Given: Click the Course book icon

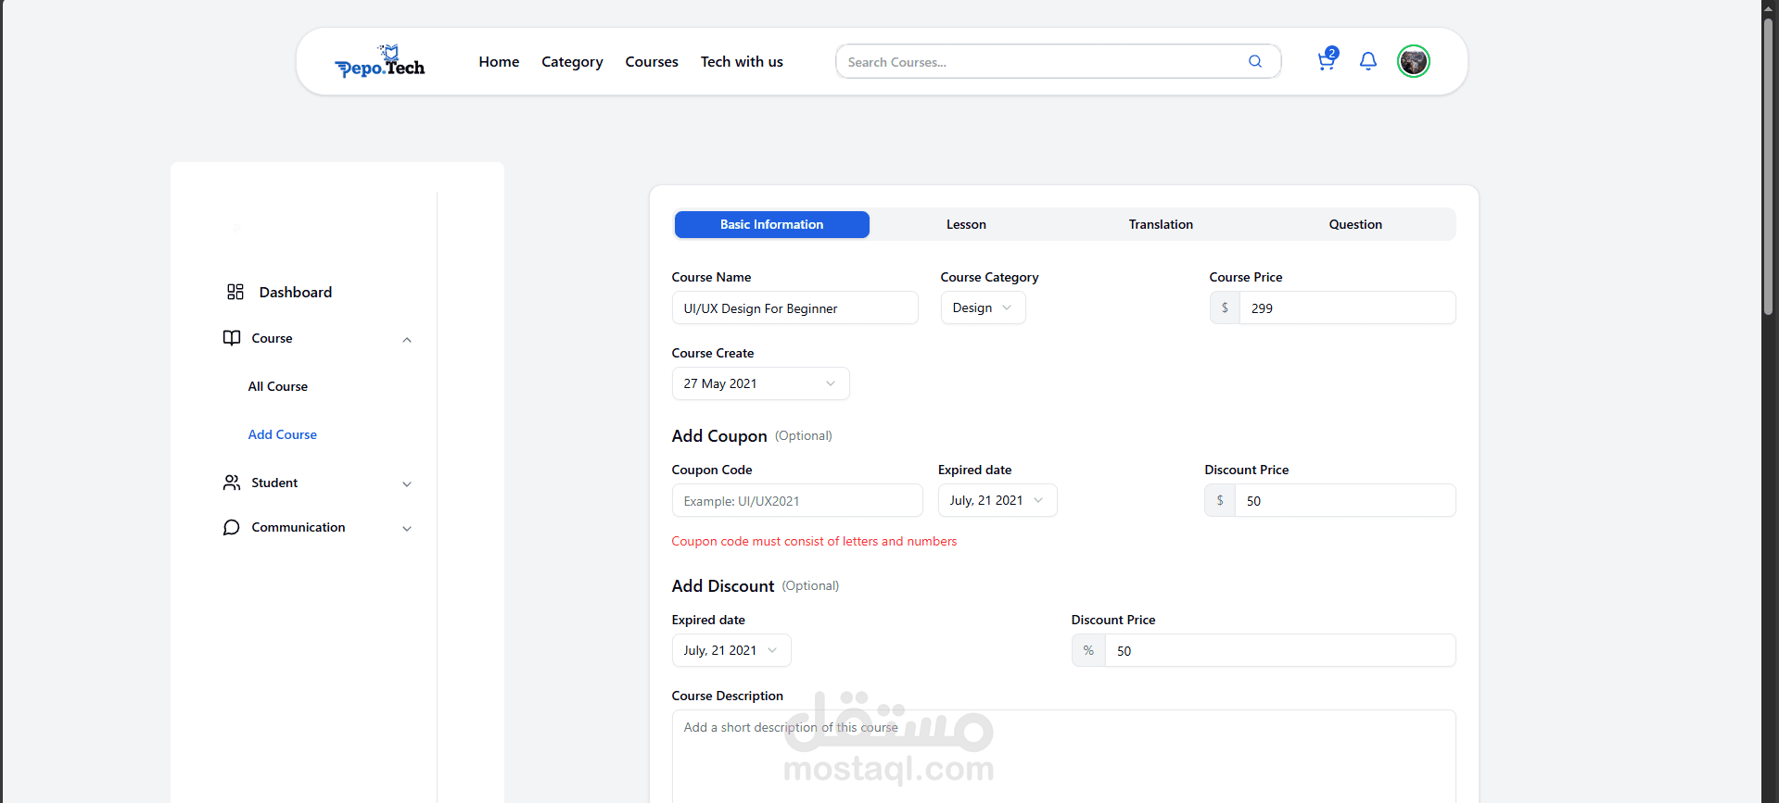Looking at the screenshot, I should [x=232, y=338].
